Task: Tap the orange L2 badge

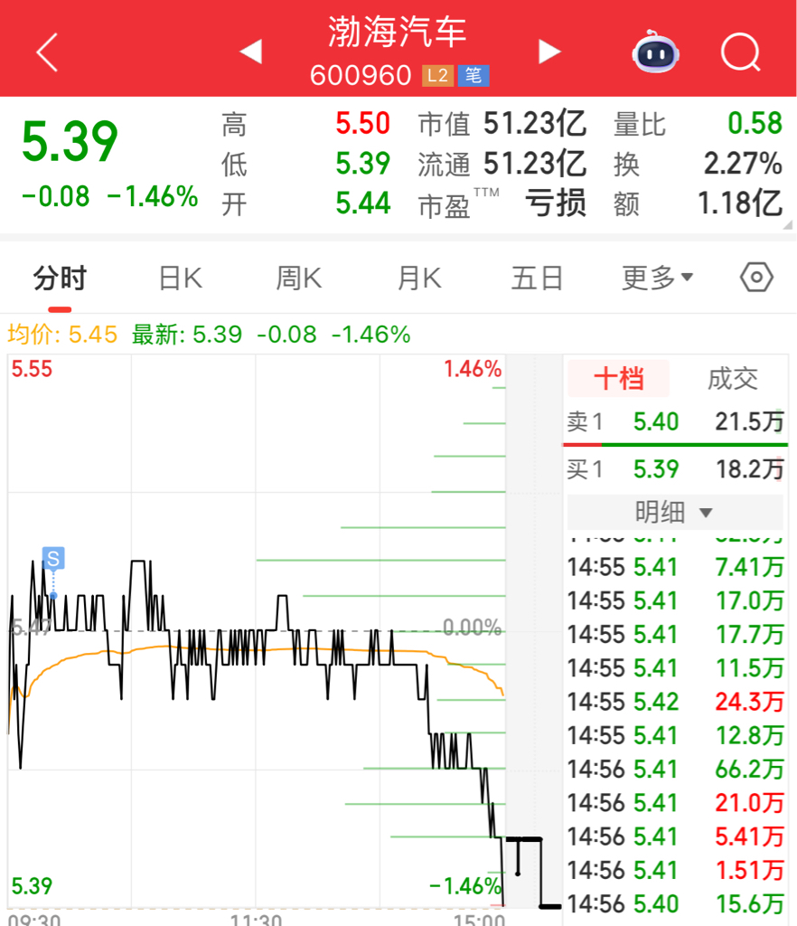Action: (437, 76)
